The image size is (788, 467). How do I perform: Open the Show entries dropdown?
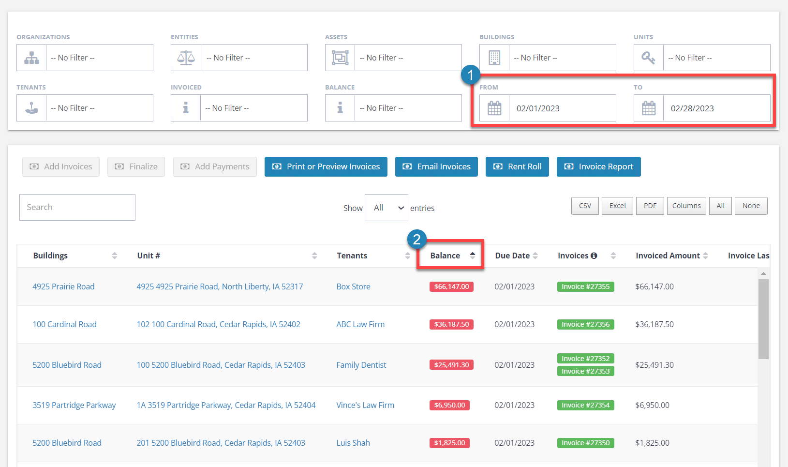pos(386,207)
